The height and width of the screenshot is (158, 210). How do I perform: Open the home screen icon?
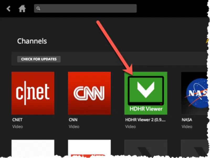22,9
